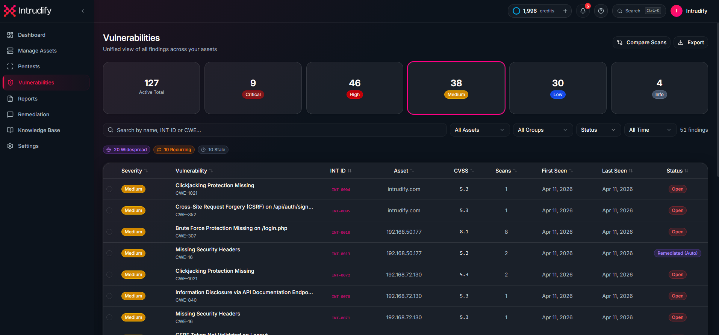Click the Manage Assets server icon
The width and height of the screenshot is (719, 335).
tap(10, 51)
